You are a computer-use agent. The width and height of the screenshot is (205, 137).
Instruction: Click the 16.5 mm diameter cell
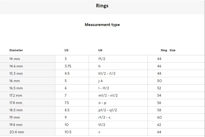[16, 88]
